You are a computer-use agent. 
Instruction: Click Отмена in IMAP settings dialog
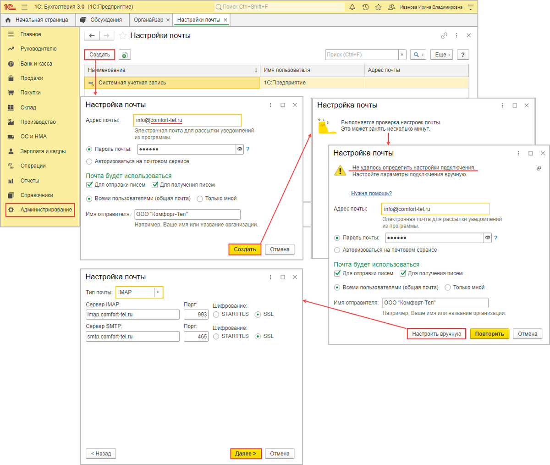pos(280,454)
